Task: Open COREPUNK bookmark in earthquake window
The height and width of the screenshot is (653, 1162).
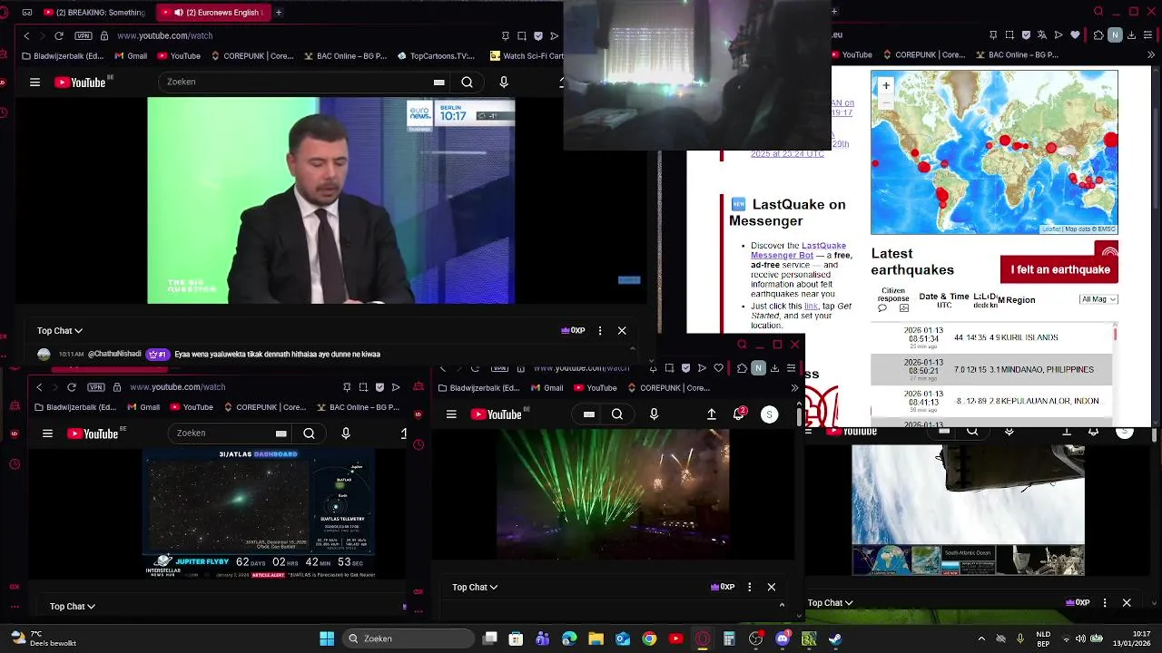Action: pos(923,55)
